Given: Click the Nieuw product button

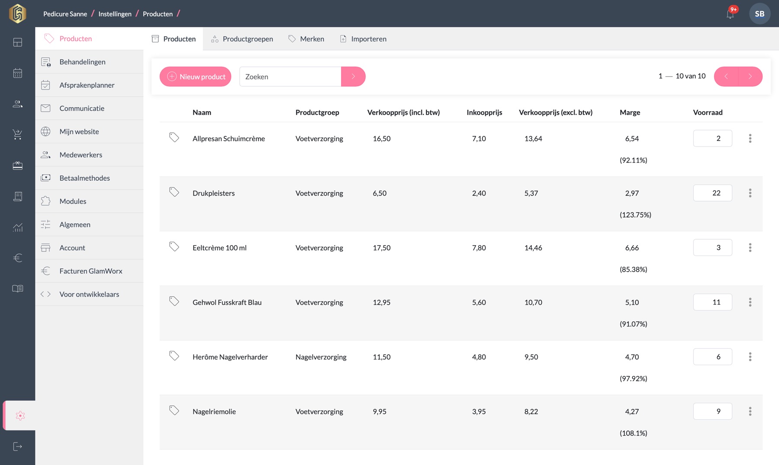Looking at the screenshot, I should point(195,77).
